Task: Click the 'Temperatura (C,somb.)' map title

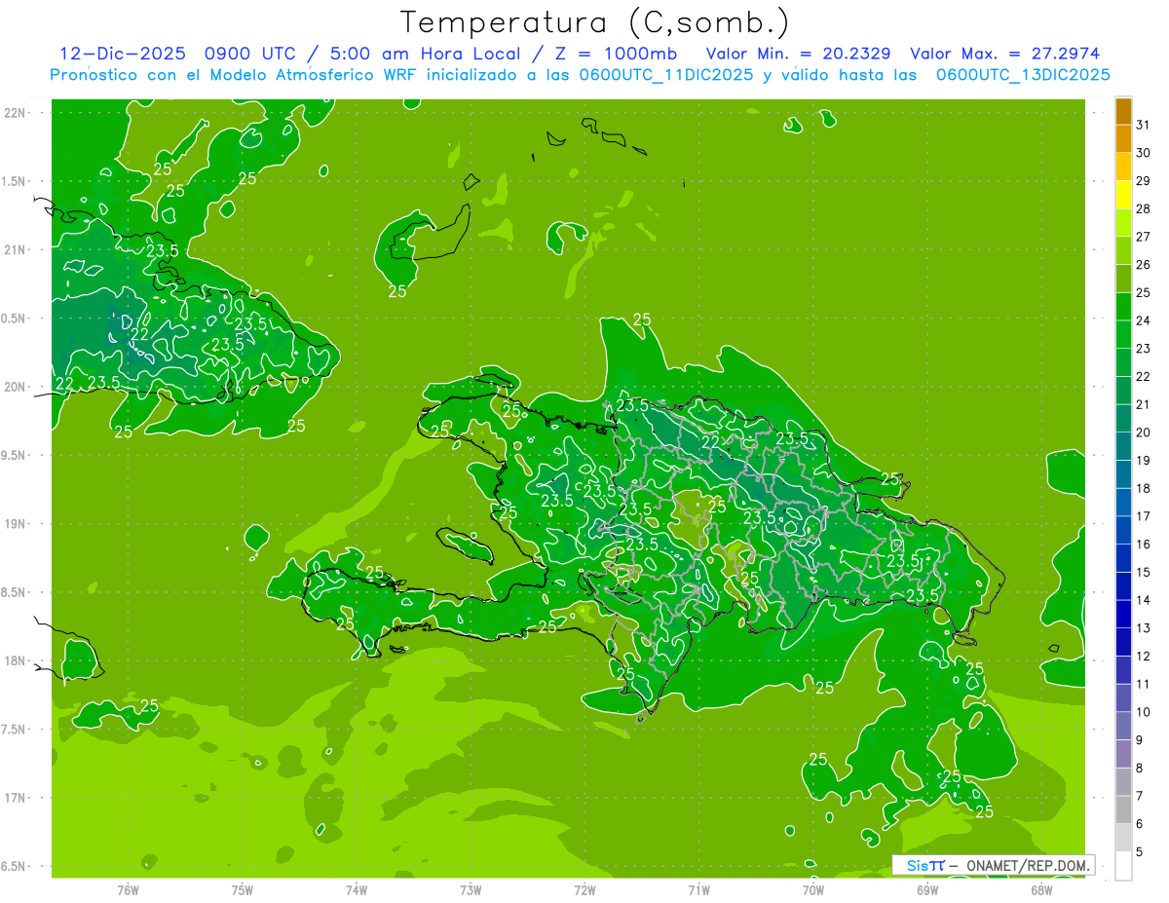Action: [x=594, y=23]
